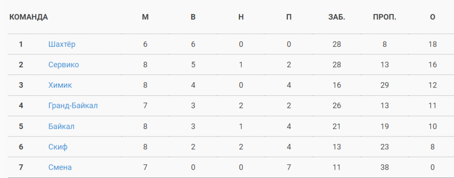
Task: Click the О points column header
Action: pyautogui.click(x=433, y=17)
